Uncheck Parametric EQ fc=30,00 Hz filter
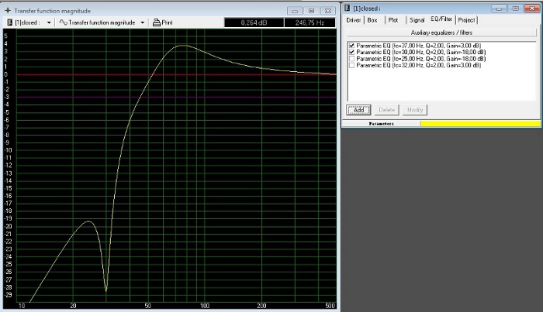 pyautogui.click(x=353, y=53)
